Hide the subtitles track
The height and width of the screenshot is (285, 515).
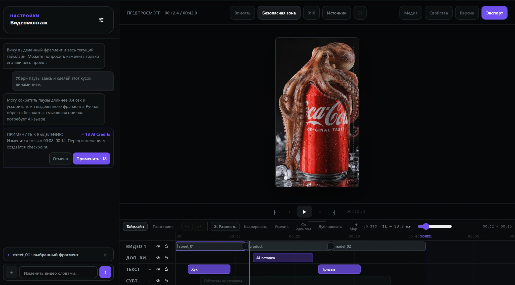(158, 281)
